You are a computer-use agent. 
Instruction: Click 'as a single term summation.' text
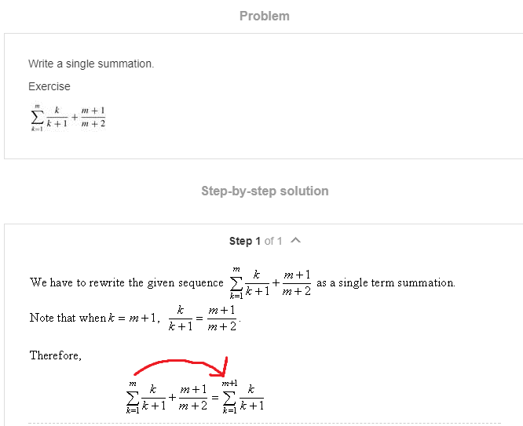(x=386, y=282)
